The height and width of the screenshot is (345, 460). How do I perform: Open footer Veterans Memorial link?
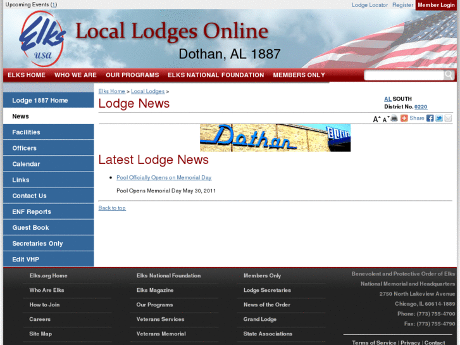coord(161,334)
